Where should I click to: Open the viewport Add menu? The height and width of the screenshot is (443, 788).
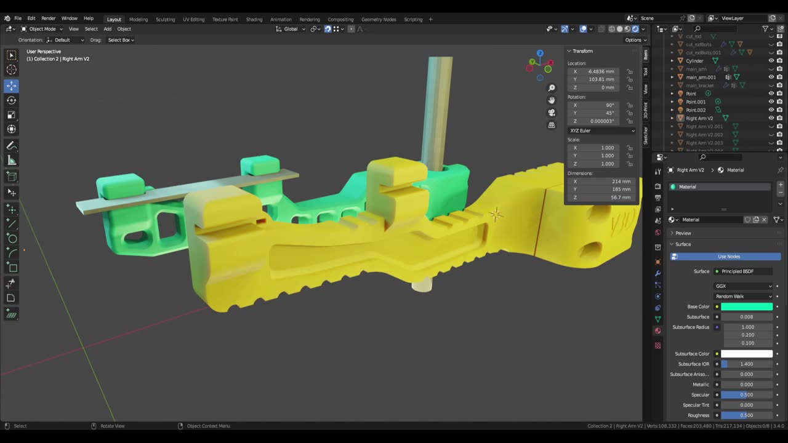107,29
